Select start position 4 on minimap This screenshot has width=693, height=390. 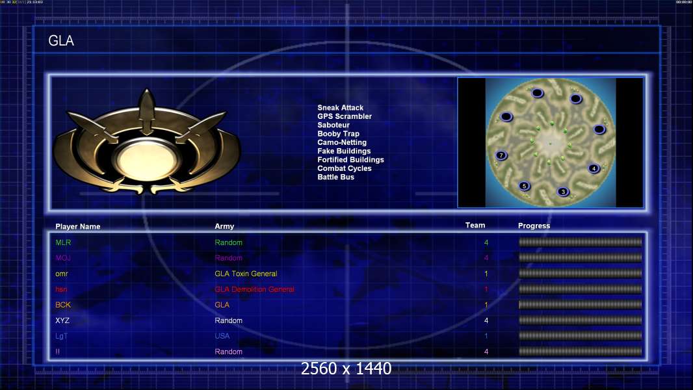[594, 168]
